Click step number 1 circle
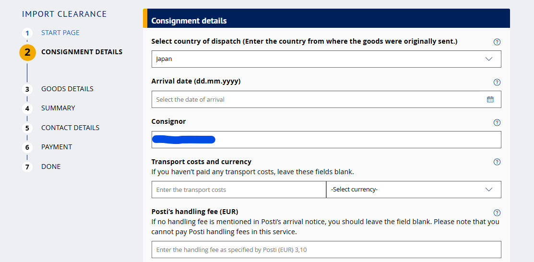534x262 pixels. pyautogui.click(x=27, y=33)
